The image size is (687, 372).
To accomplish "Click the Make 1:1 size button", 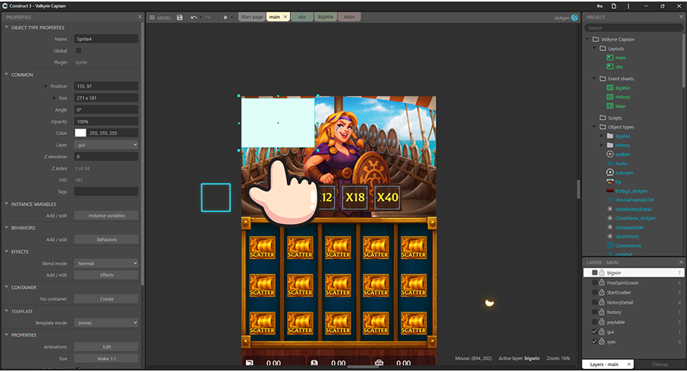I will tap(106, 358).
